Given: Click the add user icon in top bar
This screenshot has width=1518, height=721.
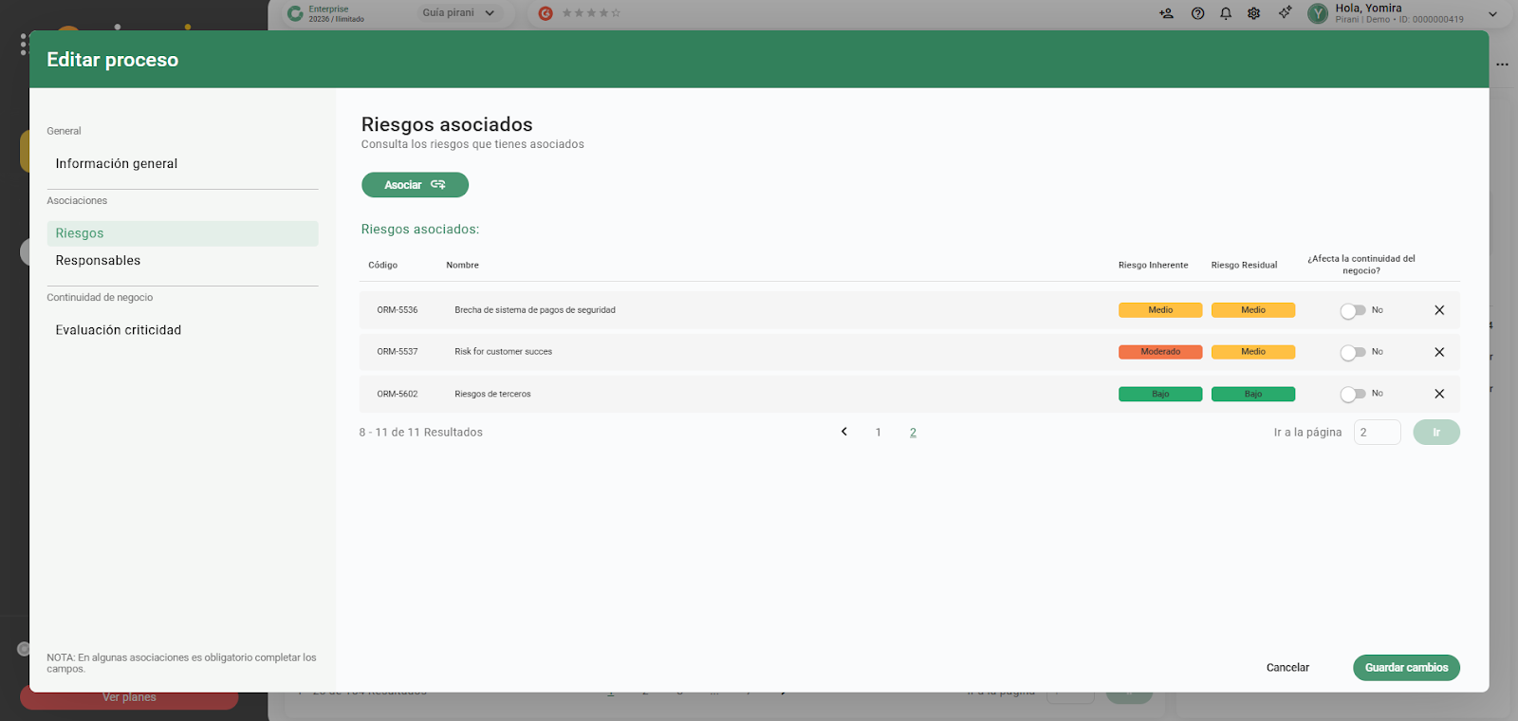Looking at the screenshot, I should pos(1166,13).
